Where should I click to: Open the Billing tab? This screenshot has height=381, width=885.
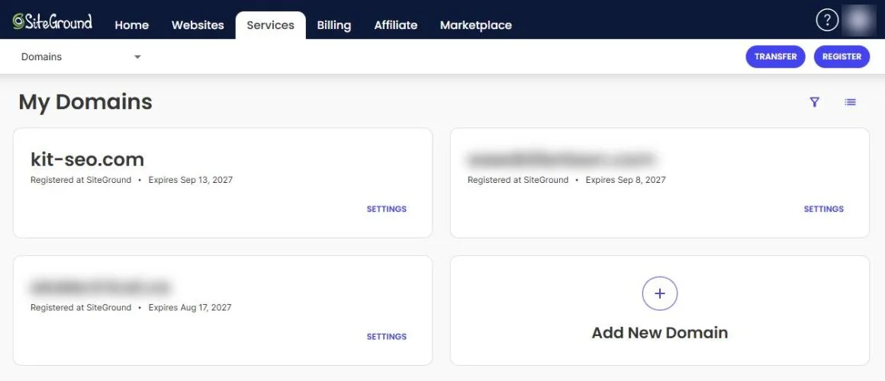[333, 25]
